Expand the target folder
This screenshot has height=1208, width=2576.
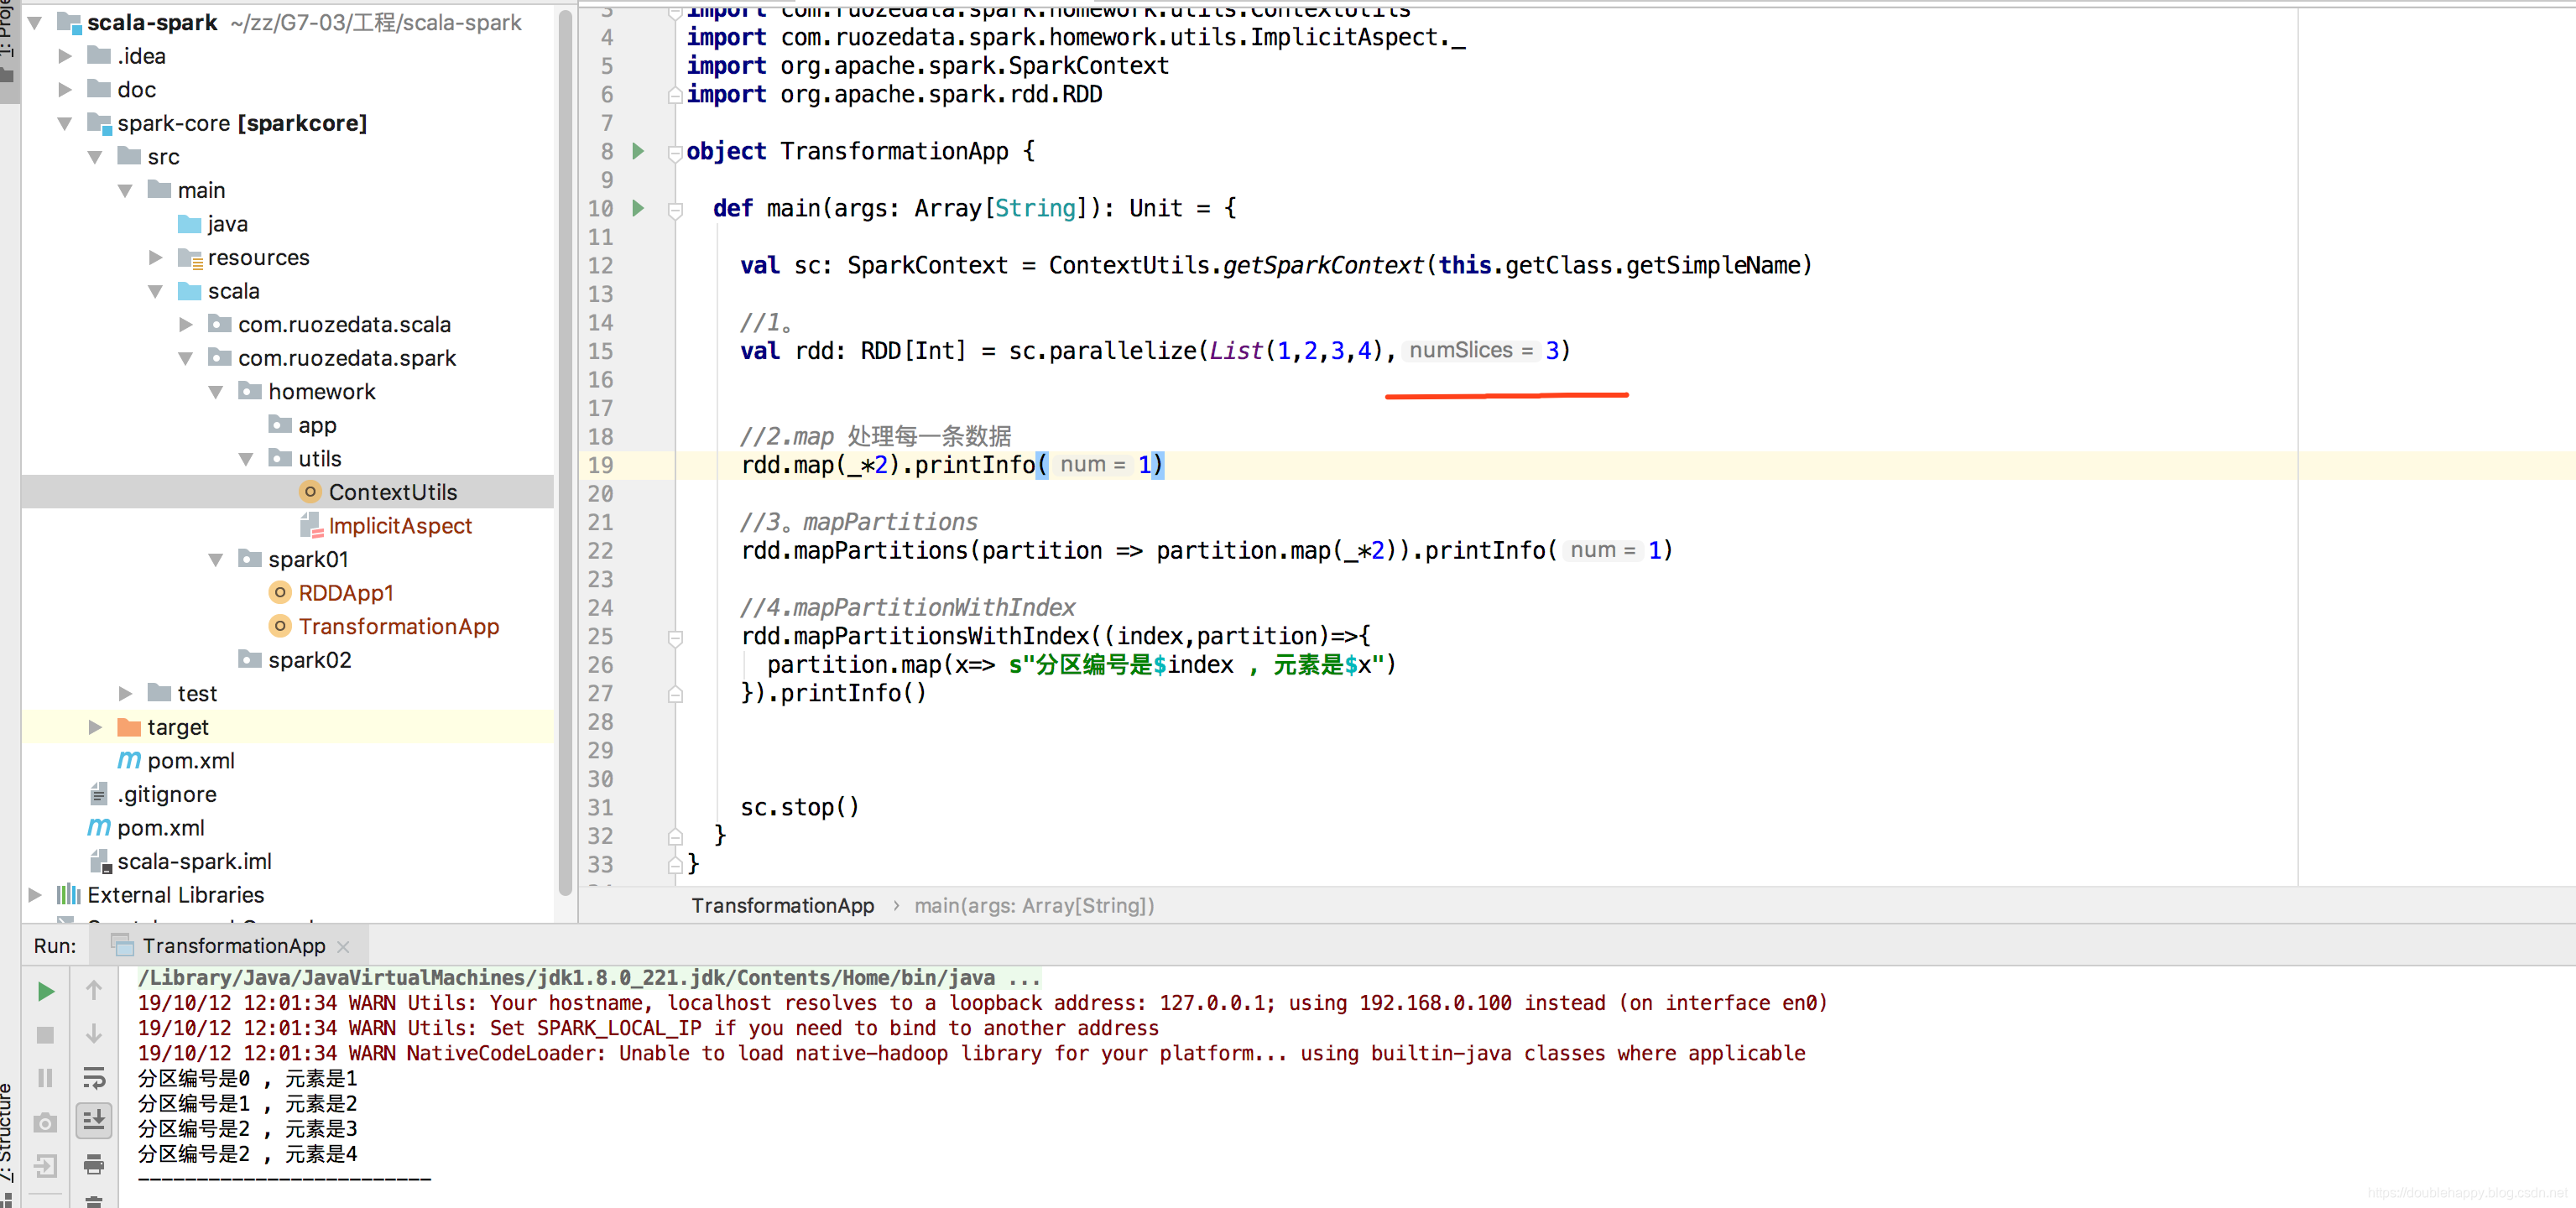coord(96,727)
